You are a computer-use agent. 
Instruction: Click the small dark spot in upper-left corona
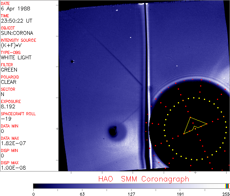(72, 61)
